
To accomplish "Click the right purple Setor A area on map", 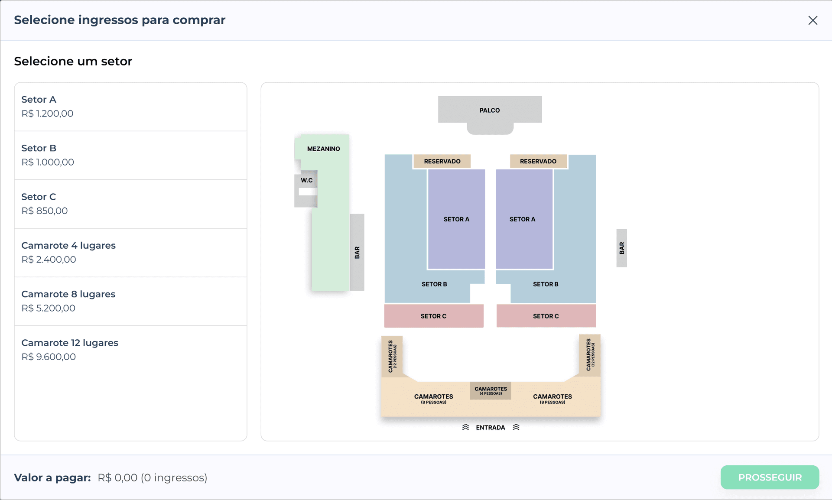I will [x=524, y=219].
